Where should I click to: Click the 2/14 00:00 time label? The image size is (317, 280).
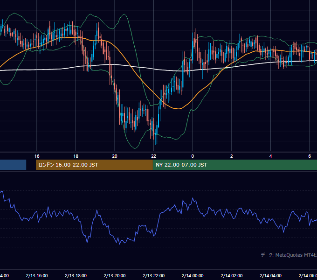point(193,275)
